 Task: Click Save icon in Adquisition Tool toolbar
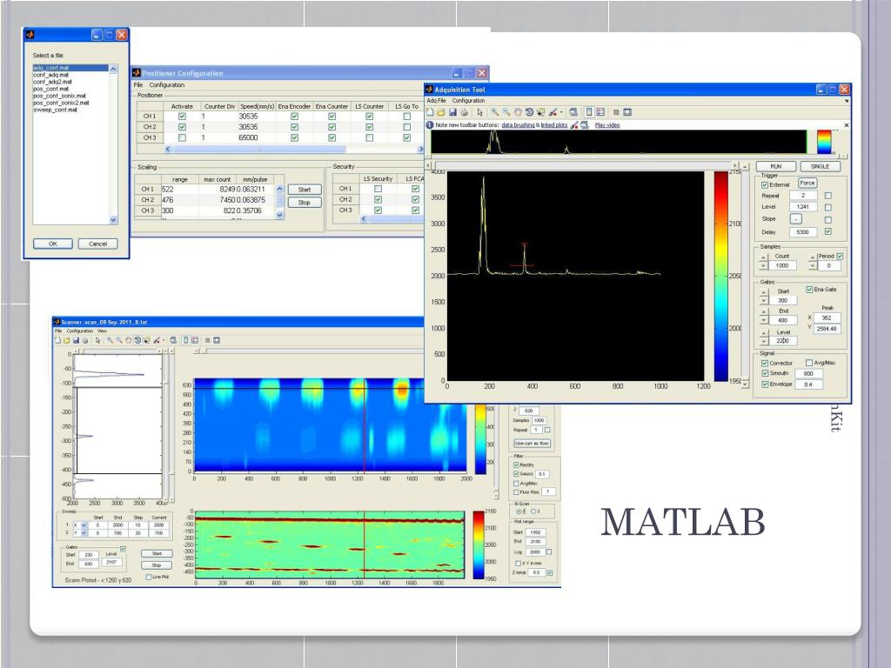(452, 112)
